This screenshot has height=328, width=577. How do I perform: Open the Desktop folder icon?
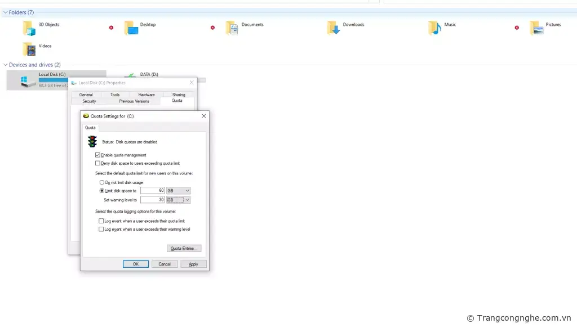click(x=131, y=28)
